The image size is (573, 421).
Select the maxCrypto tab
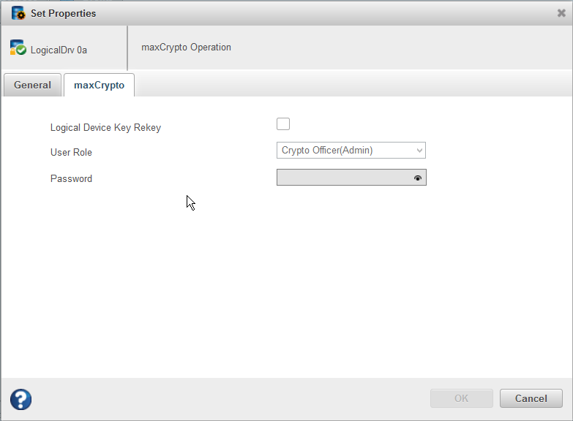click(99, 85)
